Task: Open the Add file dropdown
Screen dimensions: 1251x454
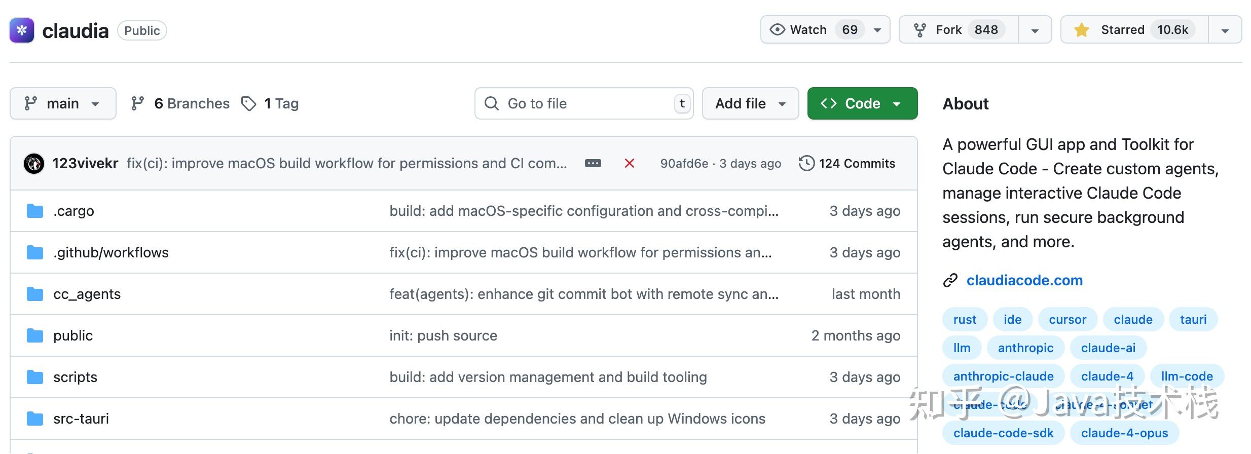Action: (x=750, y=103)
